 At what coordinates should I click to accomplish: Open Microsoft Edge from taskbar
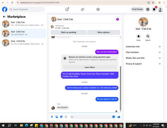point(26,126)
